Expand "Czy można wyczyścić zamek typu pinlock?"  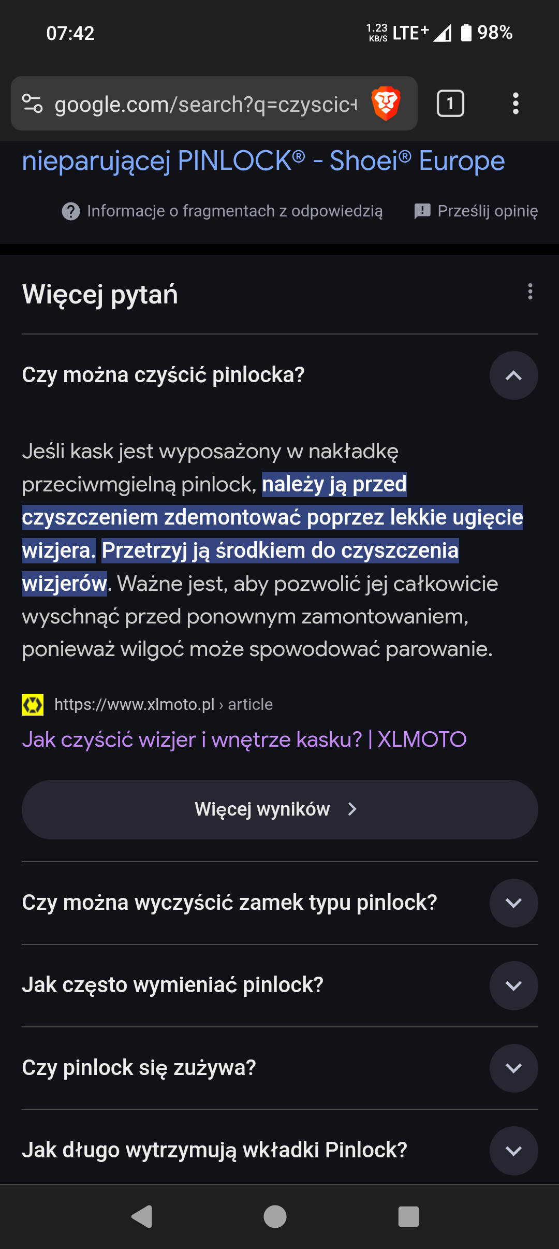[513, 903]
